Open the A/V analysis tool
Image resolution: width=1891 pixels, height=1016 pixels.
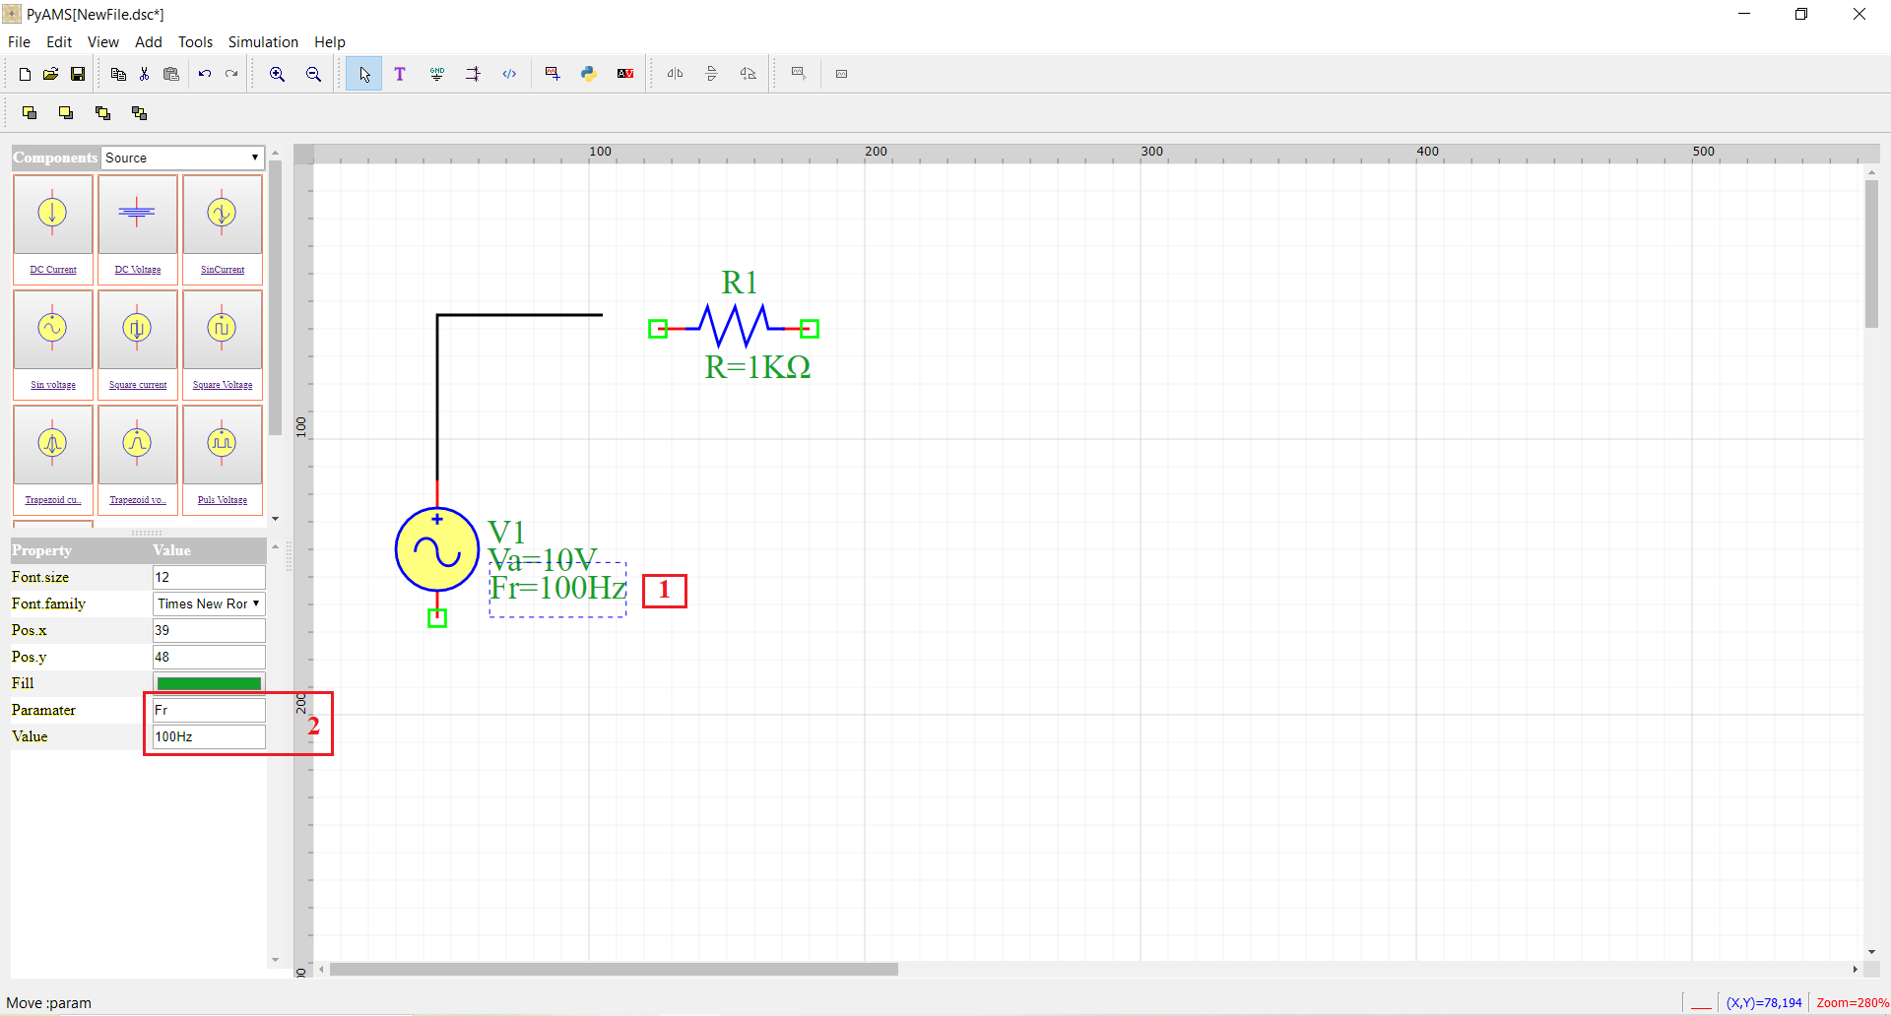625,74
